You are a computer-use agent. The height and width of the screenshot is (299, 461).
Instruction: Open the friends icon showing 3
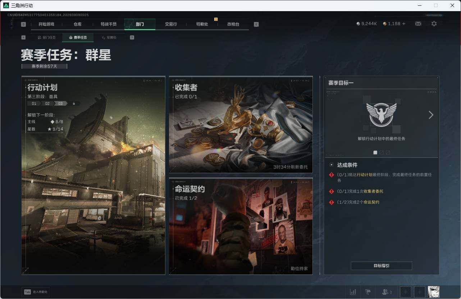(x=387, y=292)
